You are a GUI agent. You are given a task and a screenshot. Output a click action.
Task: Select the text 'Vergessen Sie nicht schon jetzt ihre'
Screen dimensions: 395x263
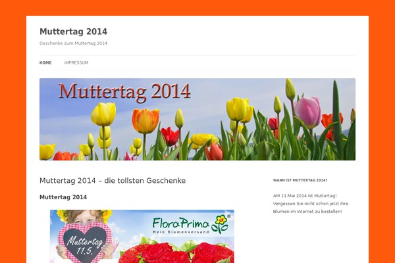coord(311,204)
